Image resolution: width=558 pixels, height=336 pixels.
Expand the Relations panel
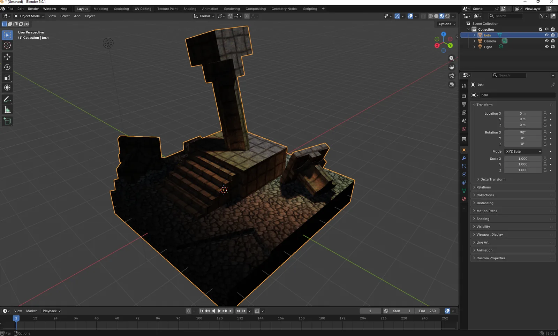(483, 188)
